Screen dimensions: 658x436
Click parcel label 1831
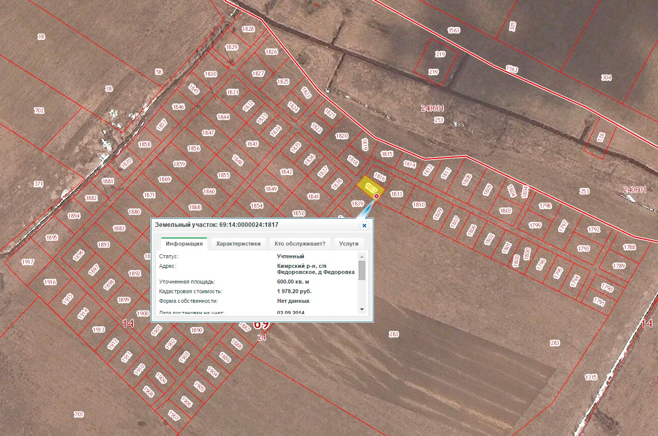coord(233,92)
